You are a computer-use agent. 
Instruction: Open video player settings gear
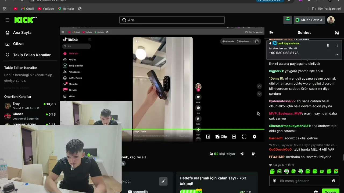tap(255, 137)
